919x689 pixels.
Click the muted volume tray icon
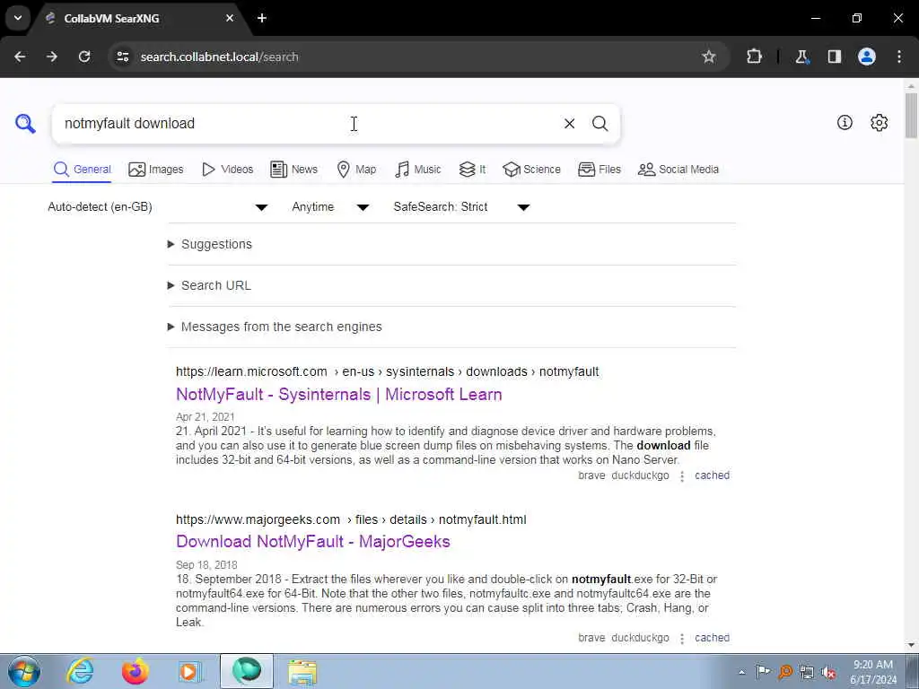coord(828,672)
